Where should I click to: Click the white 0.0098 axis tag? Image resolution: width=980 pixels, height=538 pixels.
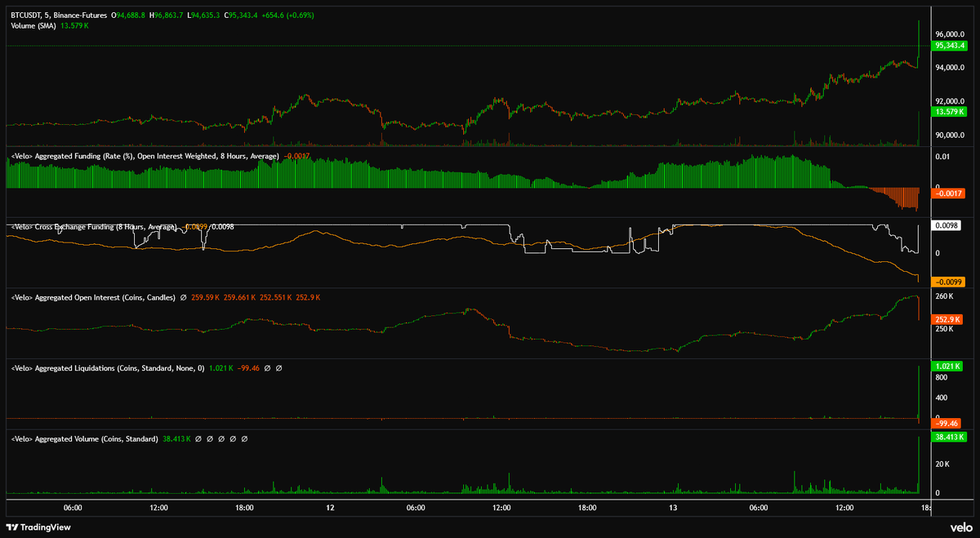(x=947, y=225)
